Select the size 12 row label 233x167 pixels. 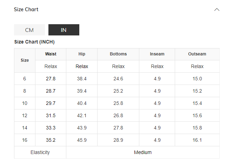pos(25,115)
